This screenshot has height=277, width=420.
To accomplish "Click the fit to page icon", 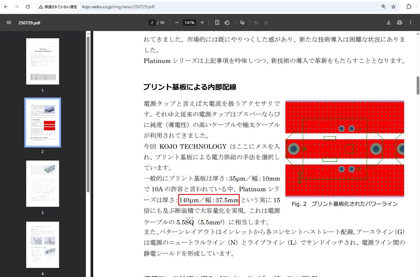I will point(217,23).
